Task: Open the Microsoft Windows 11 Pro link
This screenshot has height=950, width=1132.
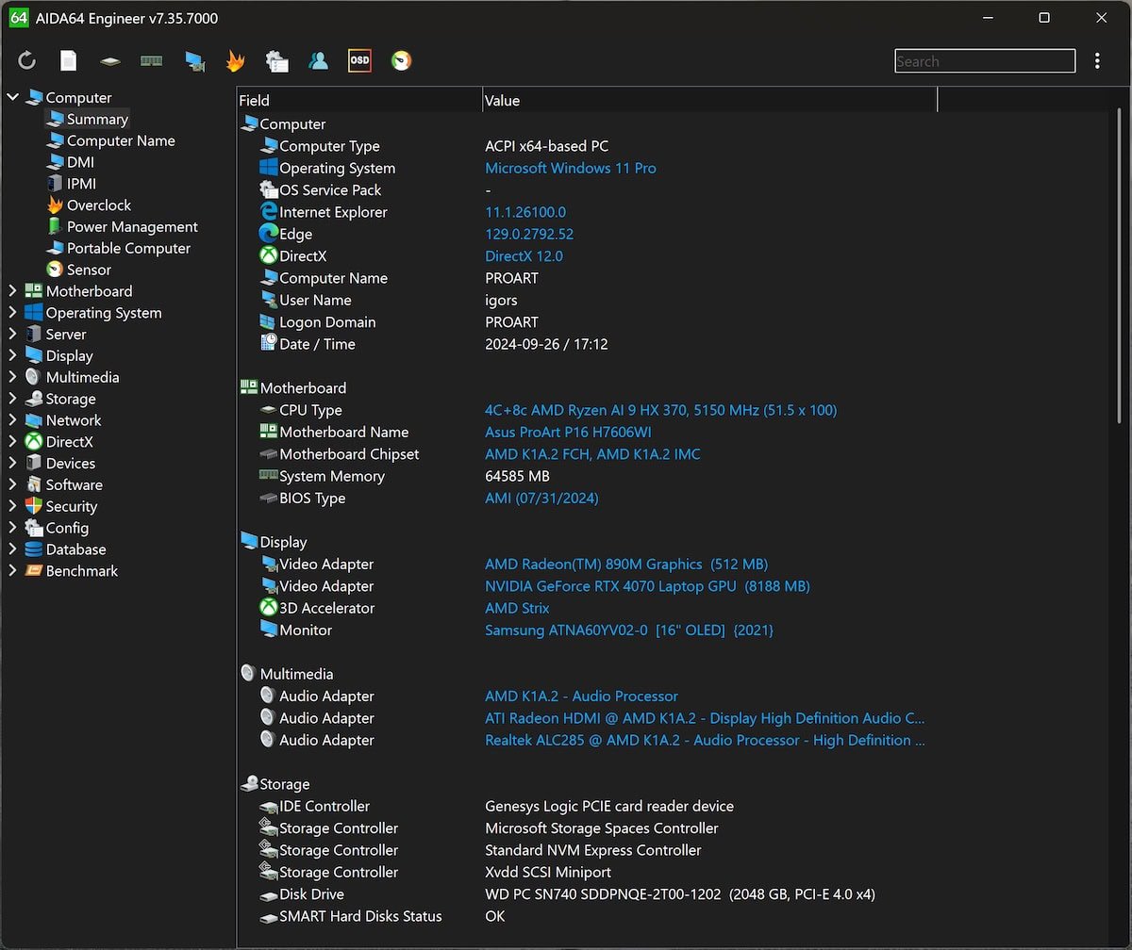Action: pos(571,168)
